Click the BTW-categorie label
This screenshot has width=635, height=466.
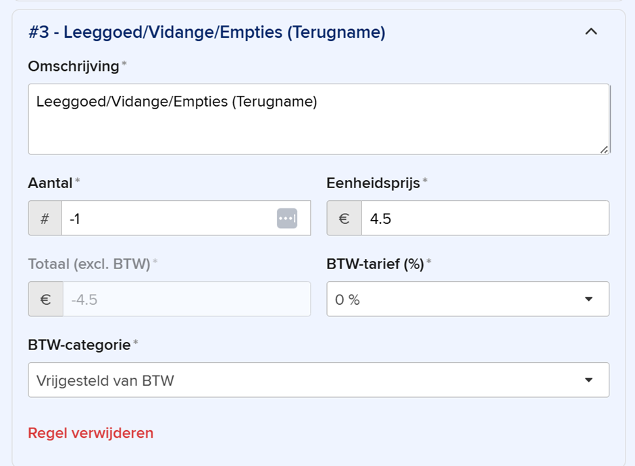79,345
